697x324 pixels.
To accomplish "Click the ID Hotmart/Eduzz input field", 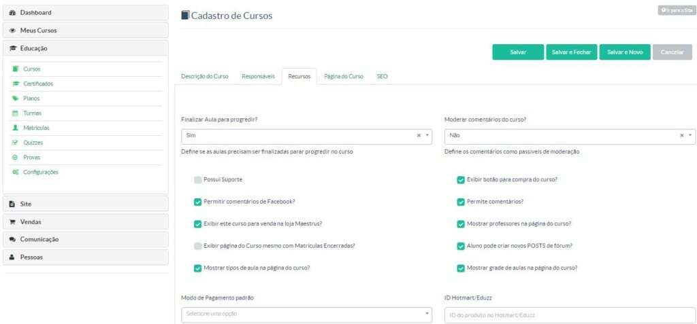I will point(569,315).
